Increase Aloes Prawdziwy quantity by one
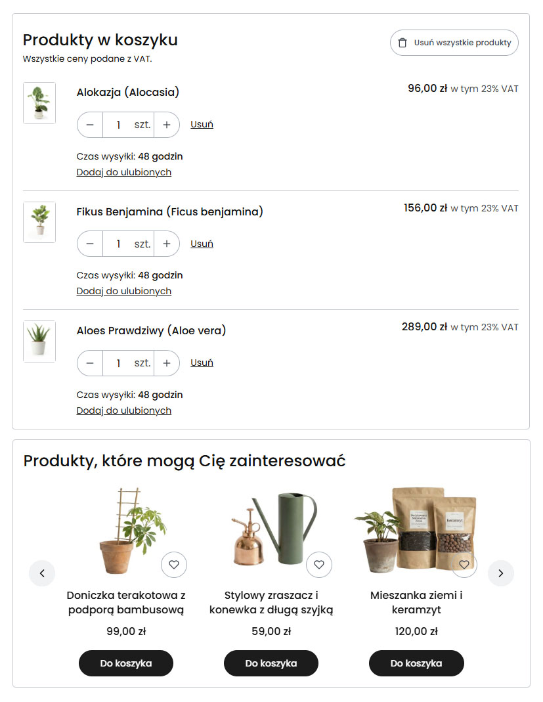543x702 pixels. pyautogui.click(x=167, y=363)
